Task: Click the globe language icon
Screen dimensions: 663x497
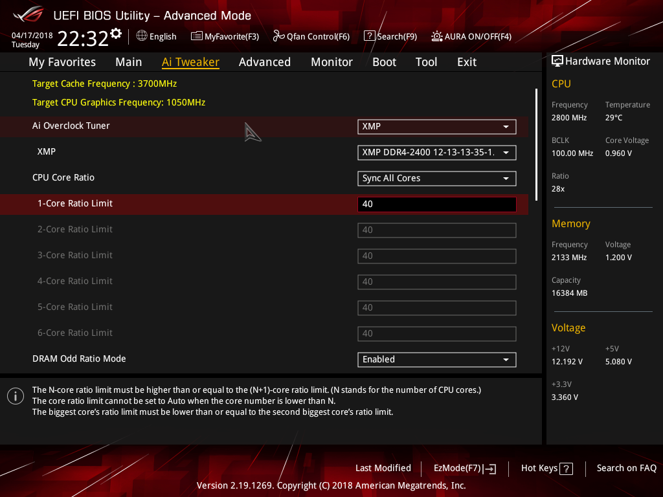Action: coord(142,36)
